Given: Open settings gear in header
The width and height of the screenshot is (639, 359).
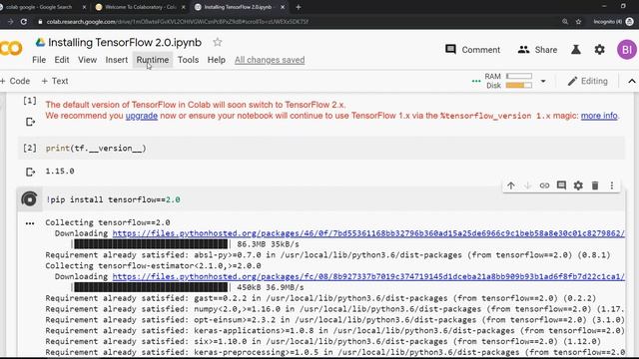Looking at the screenshot, I should click(599, 50).
